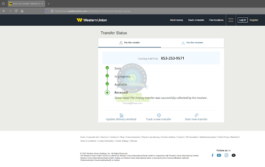Click the green Sent checkmark step
The width and height of the screenshot is (265, 167).
click(107, 68)
